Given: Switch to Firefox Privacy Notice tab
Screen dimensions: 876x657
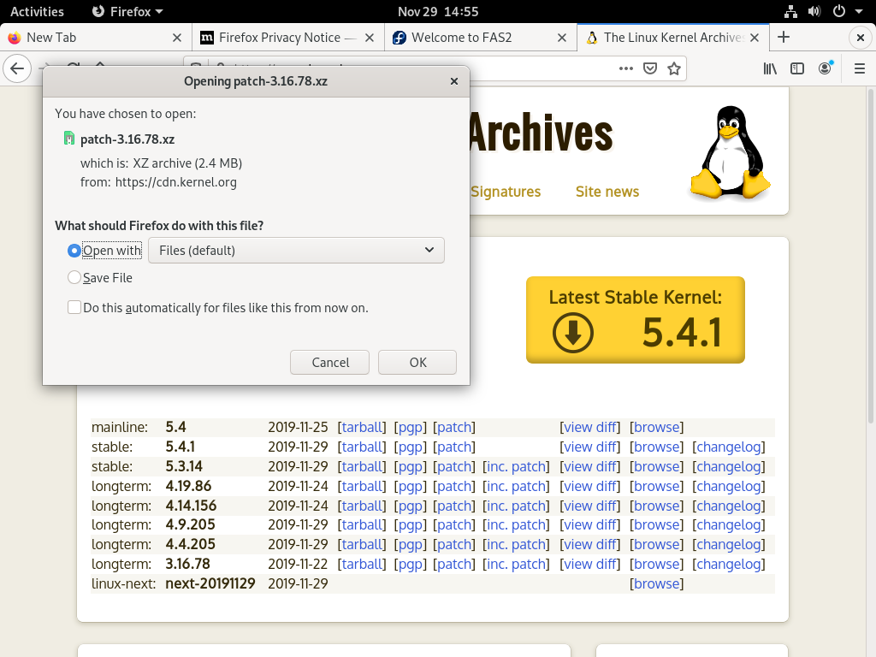Looking at the screenshot, I should point(288,38).
